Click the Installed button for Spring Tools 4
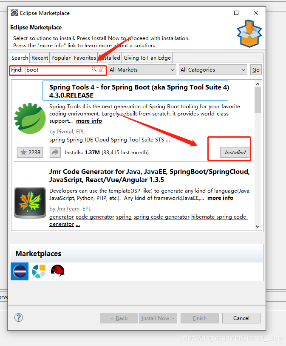Screen dimensions: 286x346 pyautogui.click(x=235, y=152)
